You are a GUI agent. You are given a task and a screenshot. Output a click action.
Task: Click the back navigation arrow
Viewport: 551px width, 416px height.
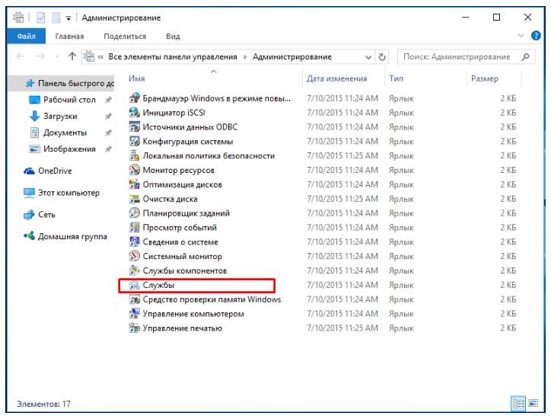click(21, 56)
